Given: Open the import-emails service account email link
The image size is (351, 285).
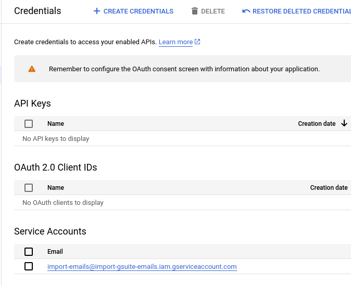Looking at the screenshot, I should 142,267.
